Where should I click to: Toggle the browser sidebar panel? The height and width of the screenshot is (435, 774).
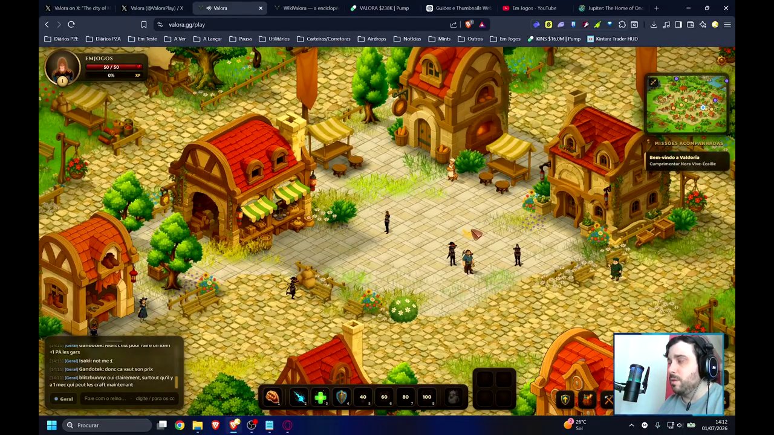[x=678, y=25]
